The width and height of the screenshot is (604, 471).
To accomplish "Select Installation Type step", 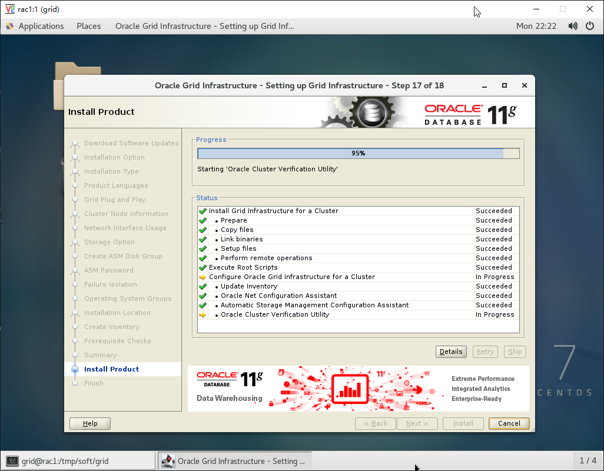I will tap(111, 171).
